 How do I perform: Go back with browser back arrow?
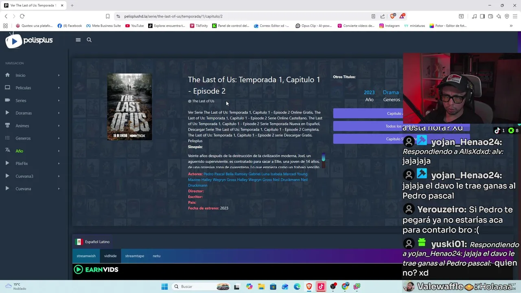pos(6,16)
